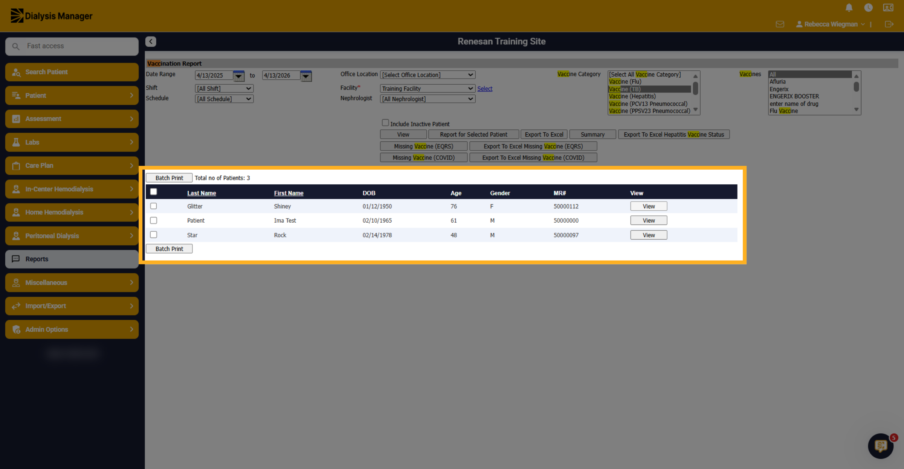Open the Office Location dropdown
Viewport: 904px width, 469px height.
(x=428, y=75)
